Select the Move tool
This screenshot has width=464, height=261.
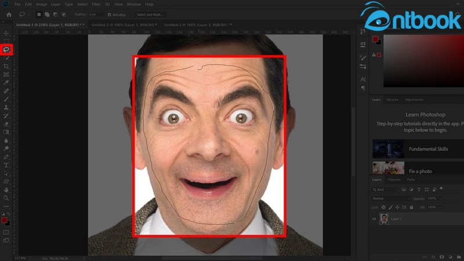(x=6, y=33)
